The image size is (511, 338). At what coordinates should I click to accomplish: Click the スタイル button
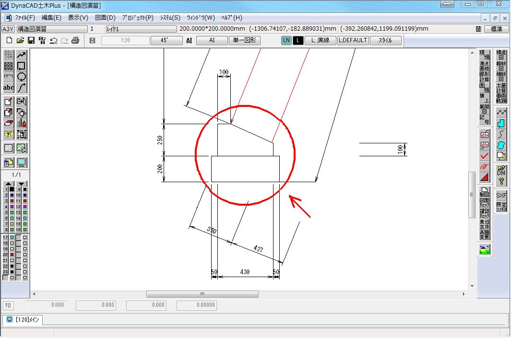(x=385, y=40)
